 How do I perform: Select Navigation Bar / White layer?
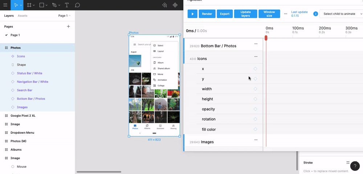[x=37, y=82]
